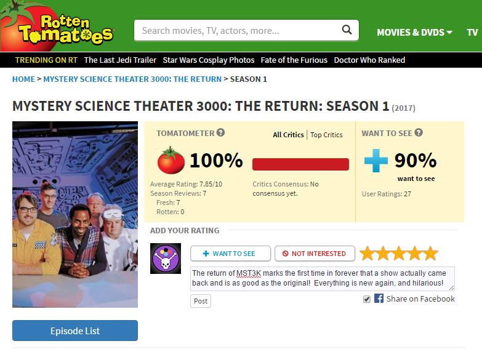Open the TV menu in header
Image resolution: width=482 pixels, height=349 pixels.
472,32
